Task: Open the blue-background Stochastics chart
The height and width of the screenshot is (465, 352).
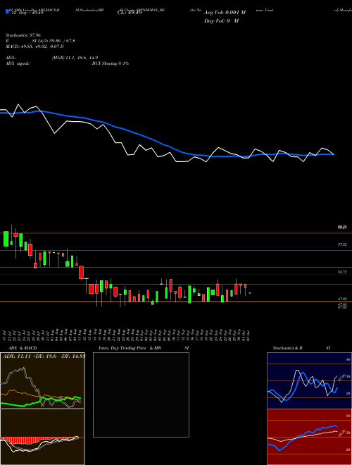Action: [x=309, y=380]
